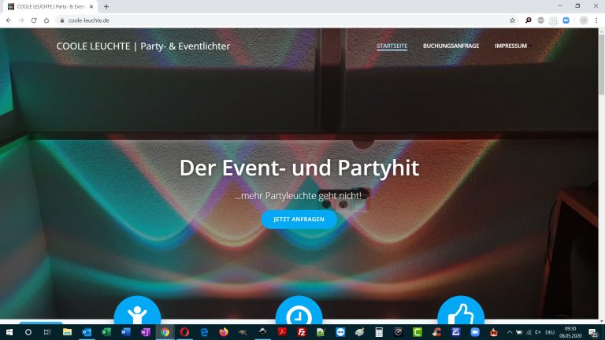Launch Edge from the taskbar

(x=204, y=332)
